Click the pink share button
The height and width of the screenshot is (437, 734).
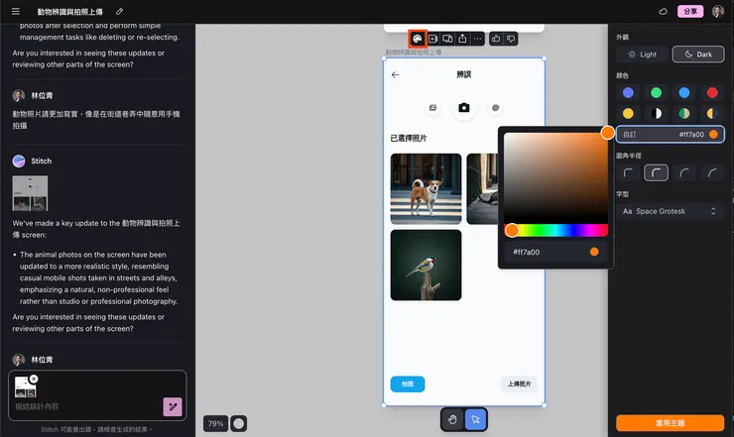point(690,11)
